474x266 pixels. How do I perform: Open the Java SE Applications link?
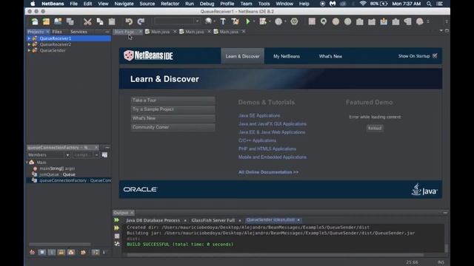(259, 115)
